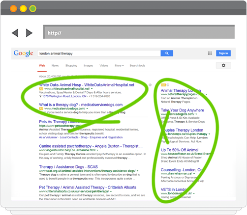Viewport: 247px width, 215px height.
Task: Expand arrow beside angelabuxton.bacp.co.uk URL
Action: [x=97, y=150]
